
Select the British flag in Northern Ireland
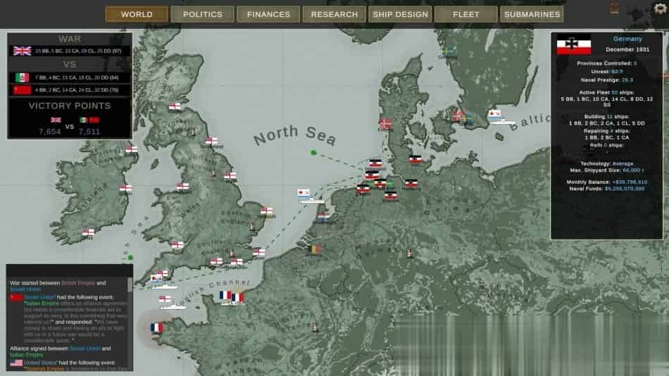pos(132,149)
